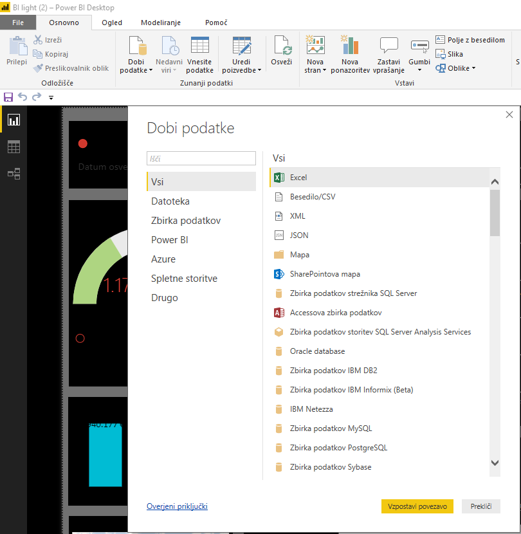
Task: Select Zbirka podatkov strežnika SQL Server
Action: click(379, 293)
